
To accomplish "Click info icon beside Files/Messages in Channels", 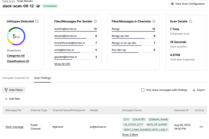I will (154, 21).
